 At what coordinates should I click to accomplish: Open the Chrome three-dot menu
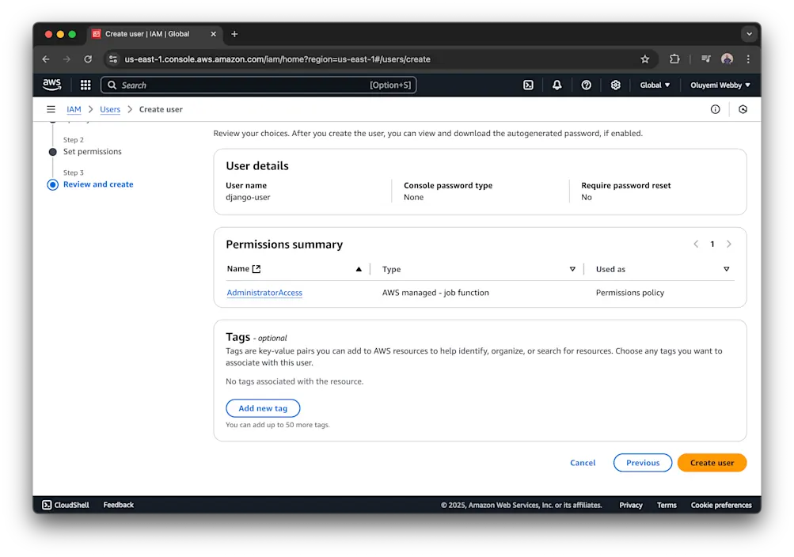pyautogui.click(x=747, y=59)
